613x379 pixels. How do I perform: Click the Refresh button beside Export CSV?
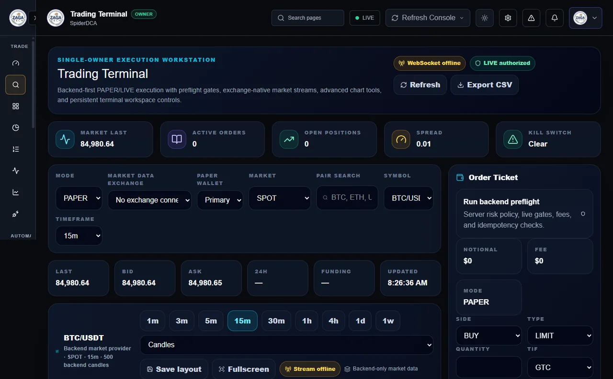(420, 85)
